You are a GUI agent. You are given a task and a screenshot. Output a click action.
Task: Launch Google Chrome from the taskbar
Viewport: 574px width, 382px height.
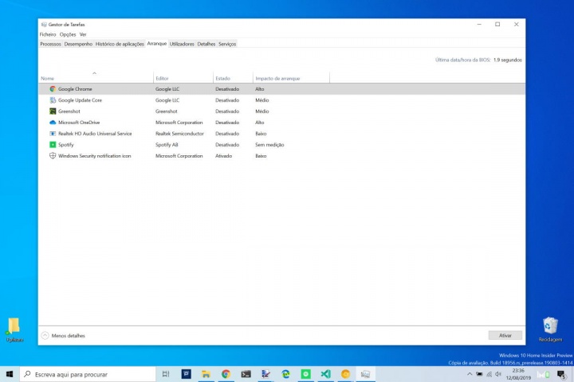(226, 374)
